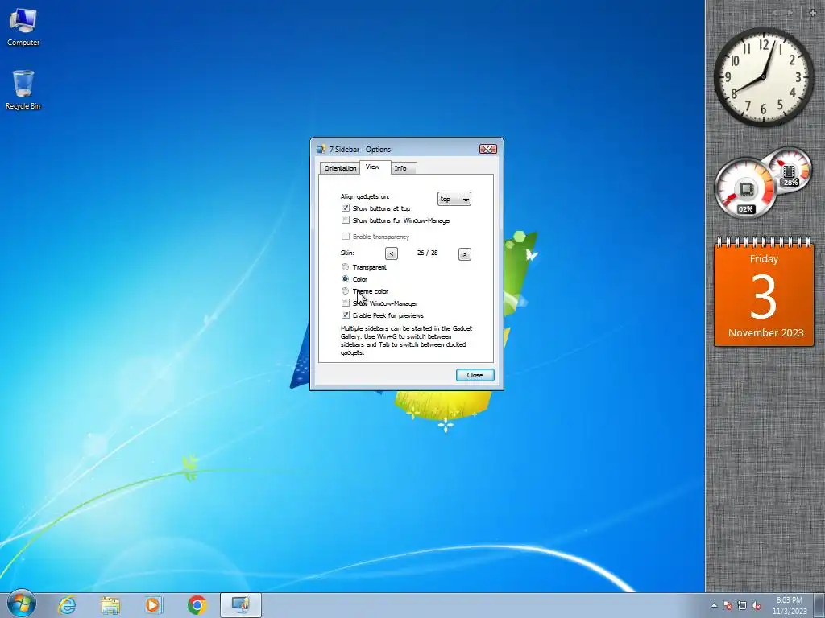Click the active 7 Sidebar taskbar button
The height and width of the screenshot is (618, 825).
coord(240,605)
